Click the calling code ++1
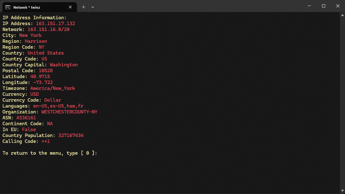This screenshot has width=345, height=194. (46, 141)
